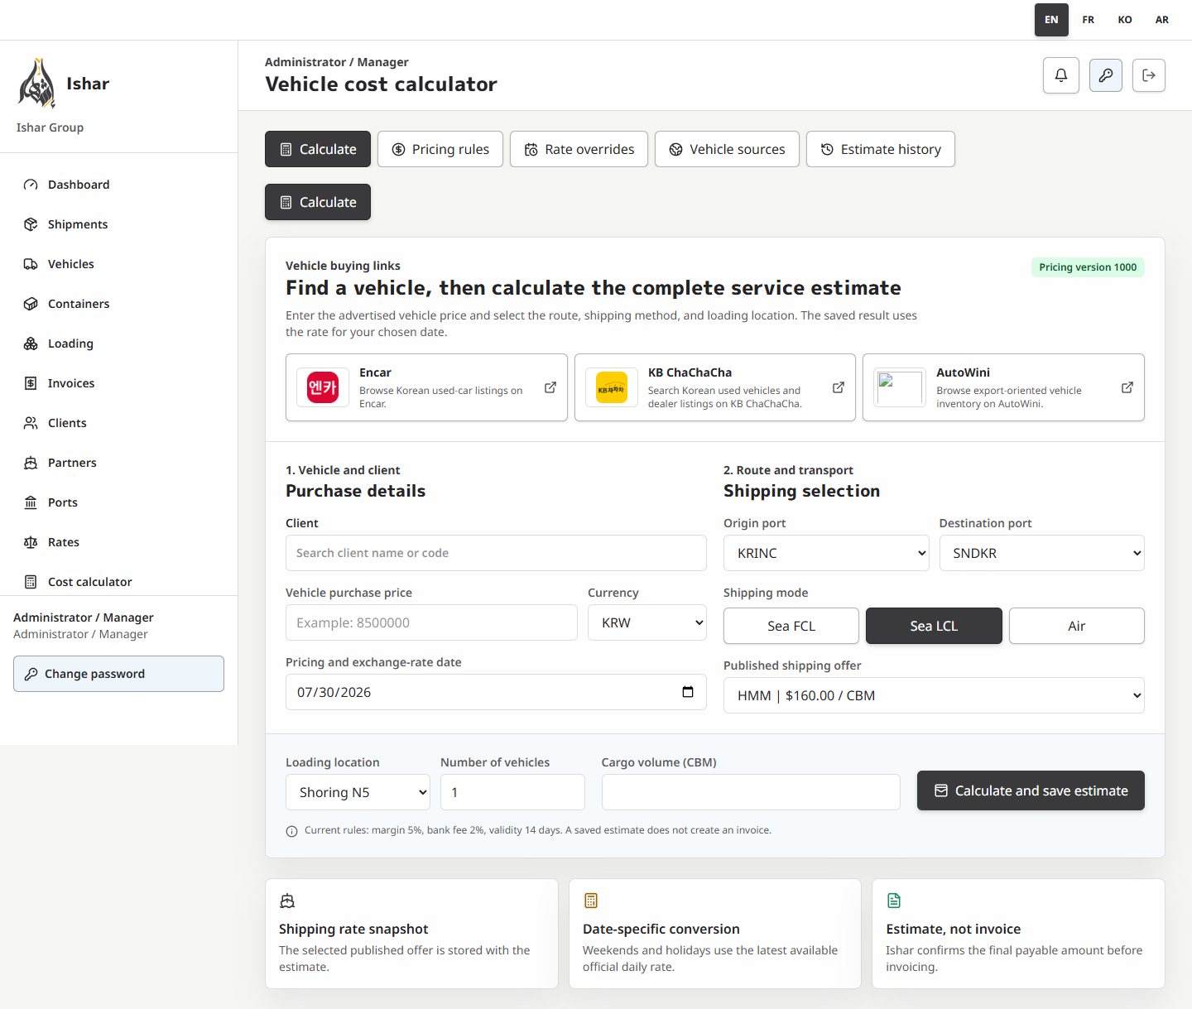
Task: Click Change password button
Action: point(118,674)
